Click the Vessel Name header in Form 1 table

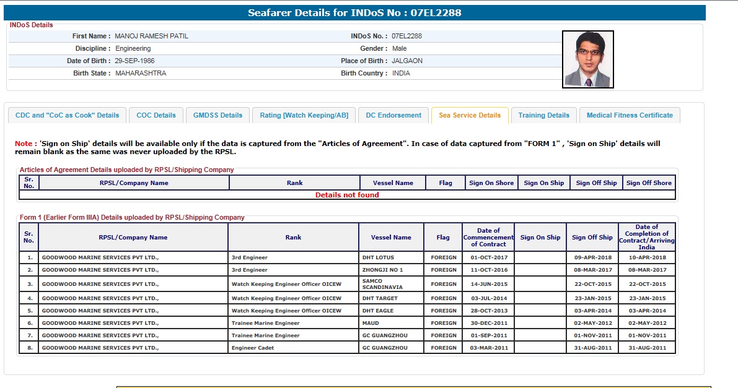point(391,237)
